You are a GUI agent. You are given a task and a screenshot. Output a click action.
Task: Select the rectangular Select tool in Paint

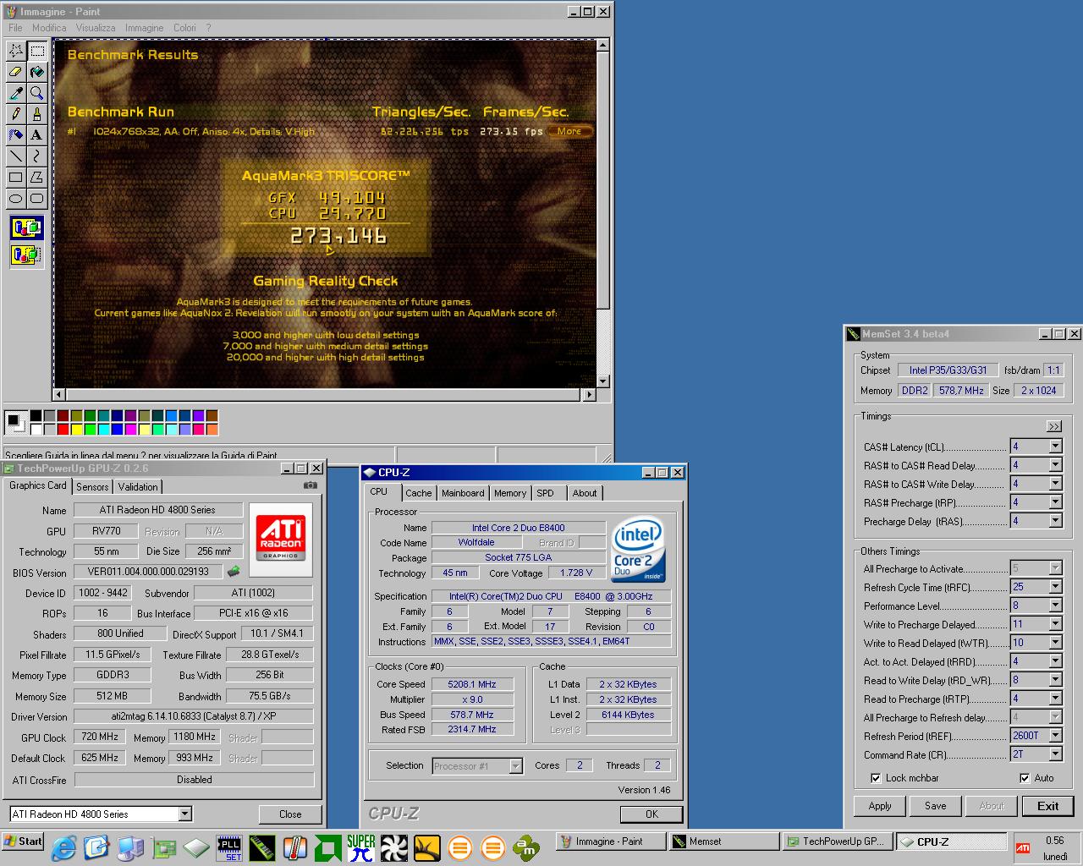[x=37, y=51]
